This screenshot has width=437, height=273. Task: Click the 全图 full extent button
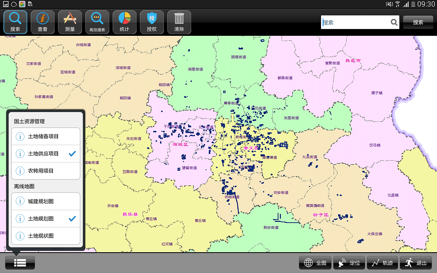point(315,263)
